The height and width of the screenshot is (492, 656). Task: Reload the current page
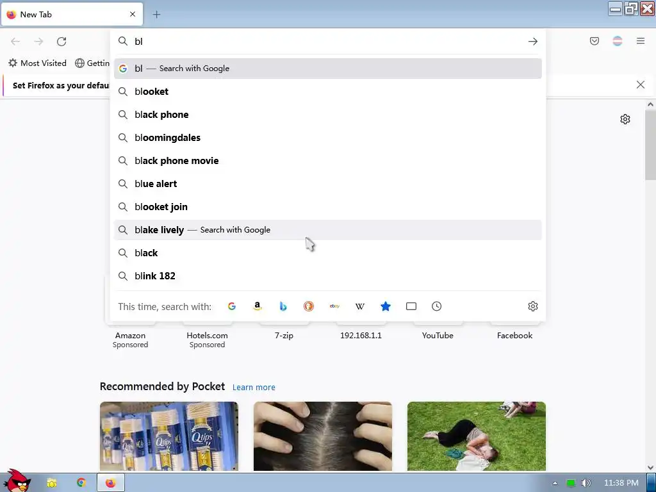(61, 42)
